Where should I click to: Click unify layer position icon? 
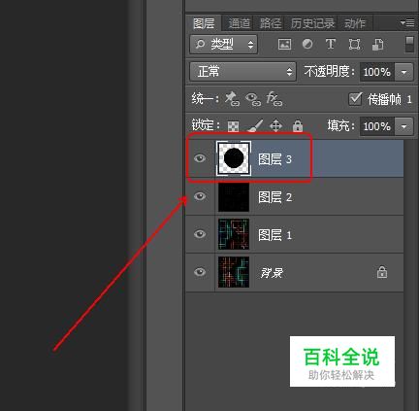pos(232,99)
